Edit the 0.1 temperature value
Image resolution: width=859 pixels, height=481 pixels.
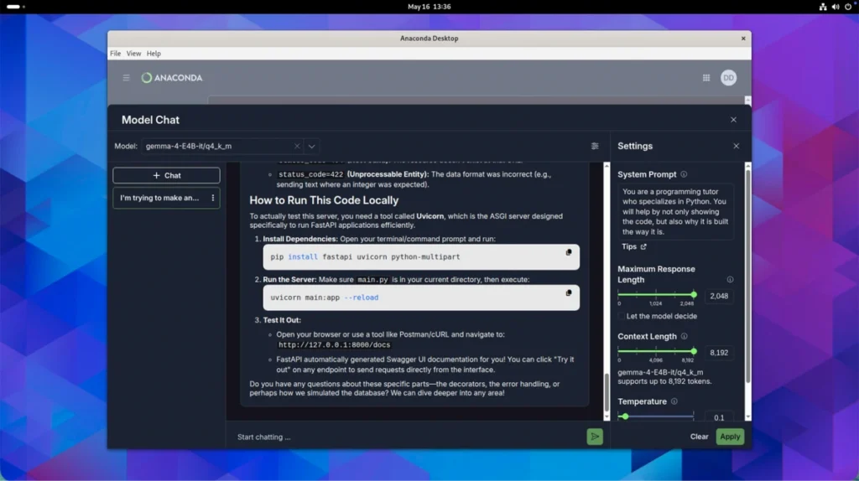point(719,417)
